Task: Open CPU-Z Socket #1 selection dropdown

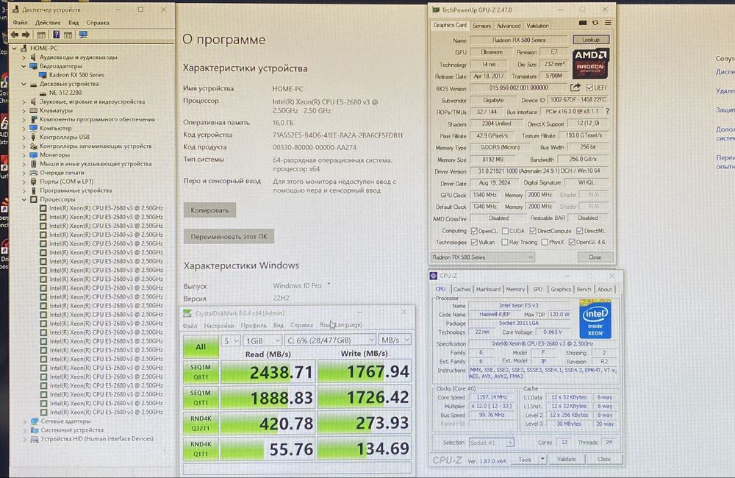Action: point(491,443)
